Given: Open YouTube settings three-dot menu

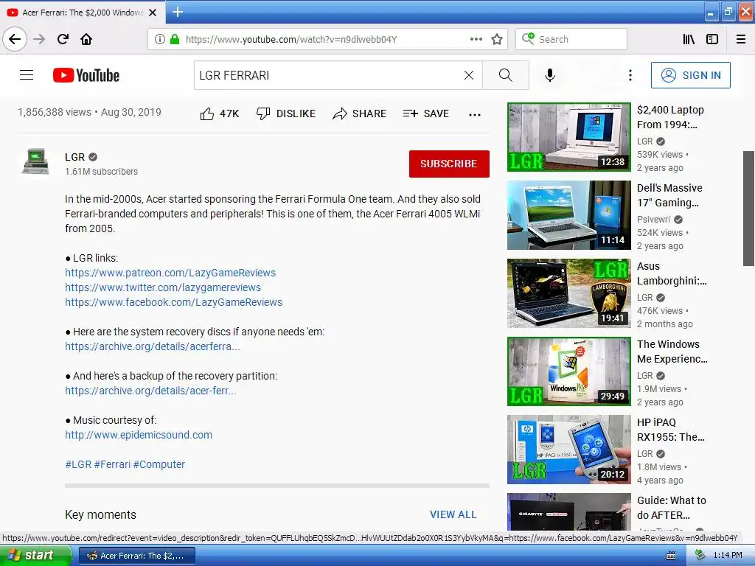Looking at the screenshot, I should pos(630,75).
